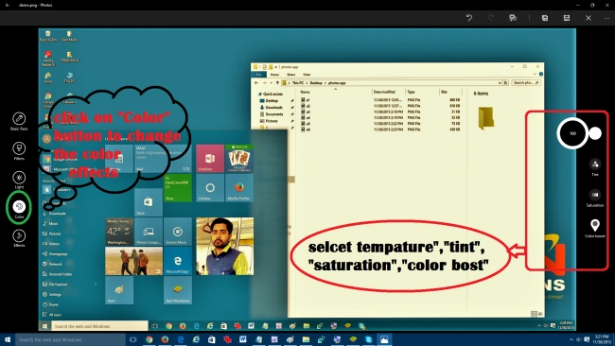615x346 pixels.
Task: Launch Firefox from the taskbar
Action: pyautogui.click(x=165, y=339)
